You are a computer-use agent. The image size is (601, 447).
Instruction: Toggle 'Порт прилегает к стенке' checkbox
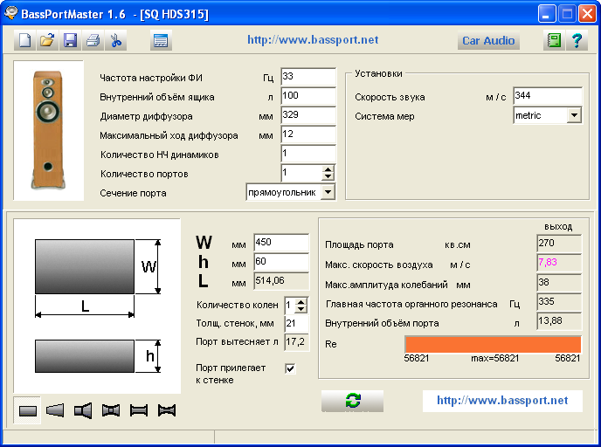291,368
